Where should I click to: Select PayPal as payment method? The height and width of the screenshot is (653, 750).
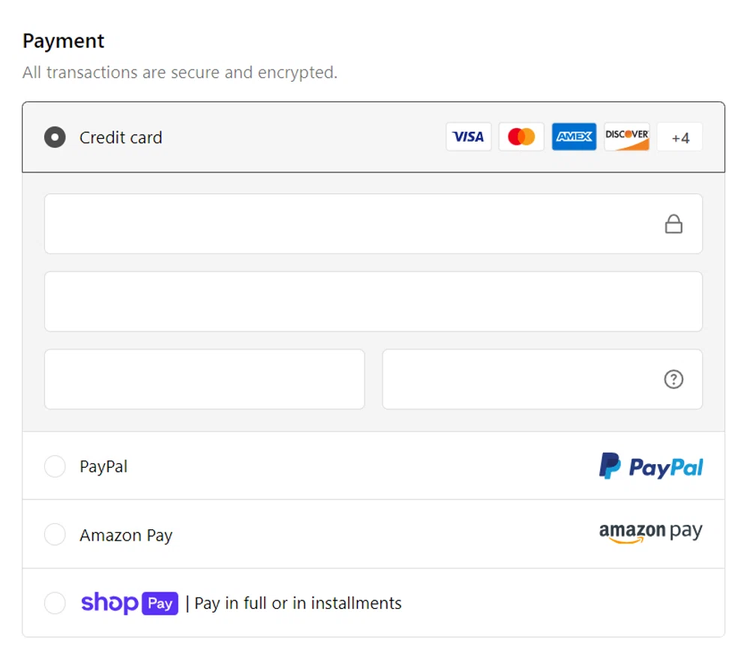[x=55, y=466]
